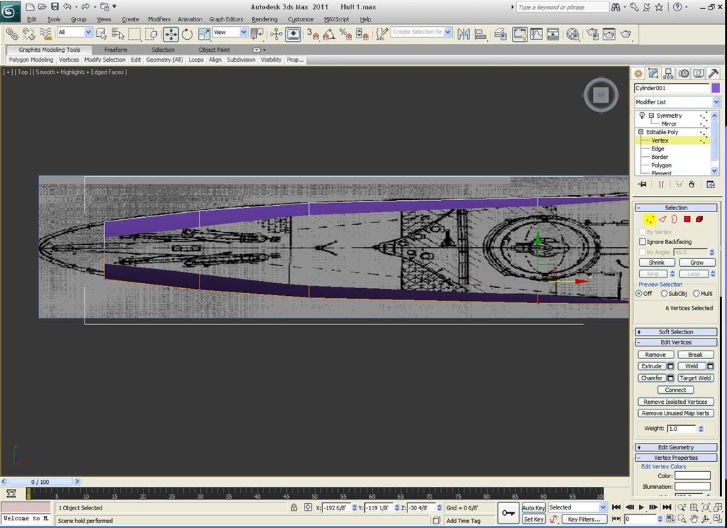Choose the Rectangular Selection Region tool
The image size is (727, 528).
point(134,34)
